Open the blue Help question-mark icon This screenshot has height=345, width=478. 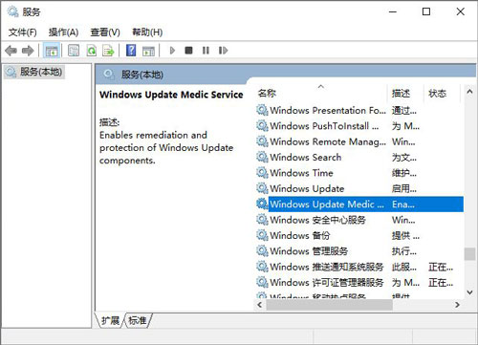[x=131, y=51]
